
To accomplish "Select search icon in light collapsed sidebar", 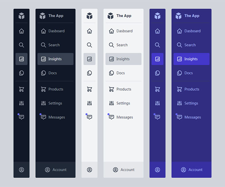I will pyautogui.click(x=89, y=45).
